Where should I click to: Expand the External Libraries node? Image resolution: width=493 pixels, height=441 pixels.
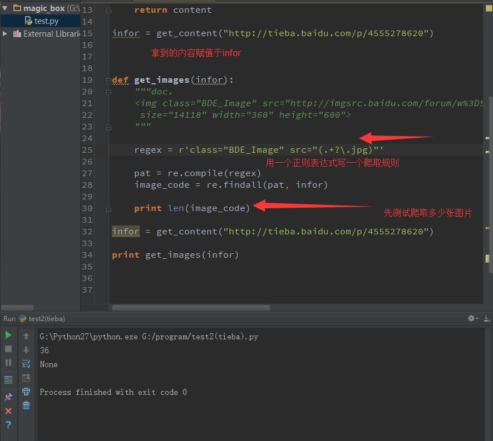coord(4,33)
